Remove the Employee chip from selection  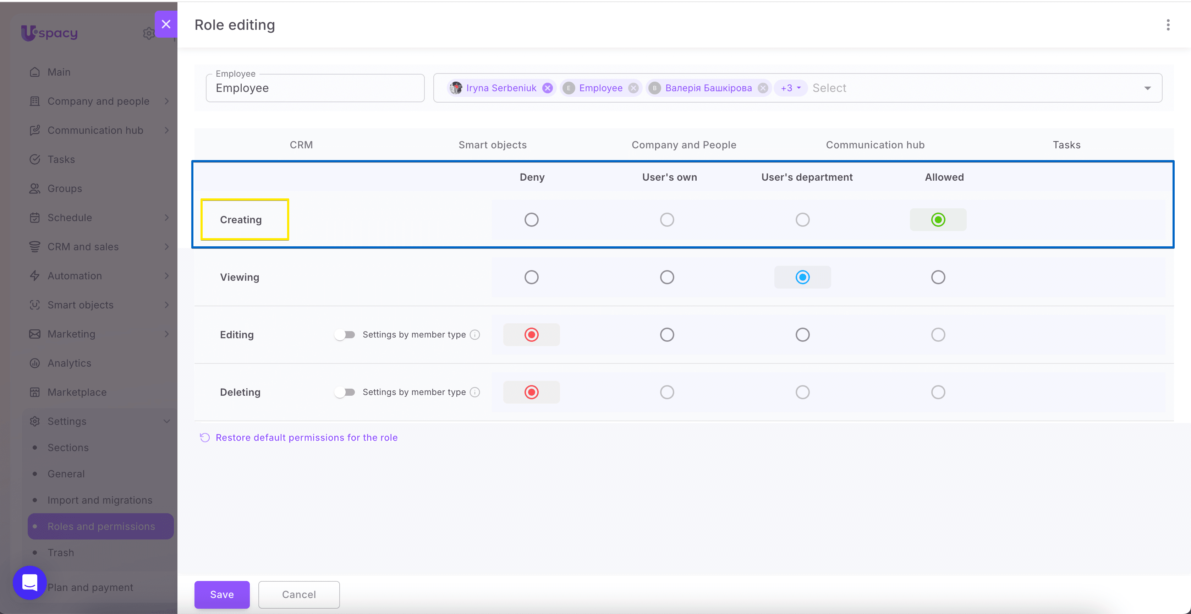(x=633, y=88)
